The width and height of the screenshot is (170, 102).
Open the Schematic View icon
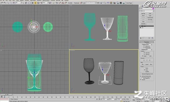111,3
